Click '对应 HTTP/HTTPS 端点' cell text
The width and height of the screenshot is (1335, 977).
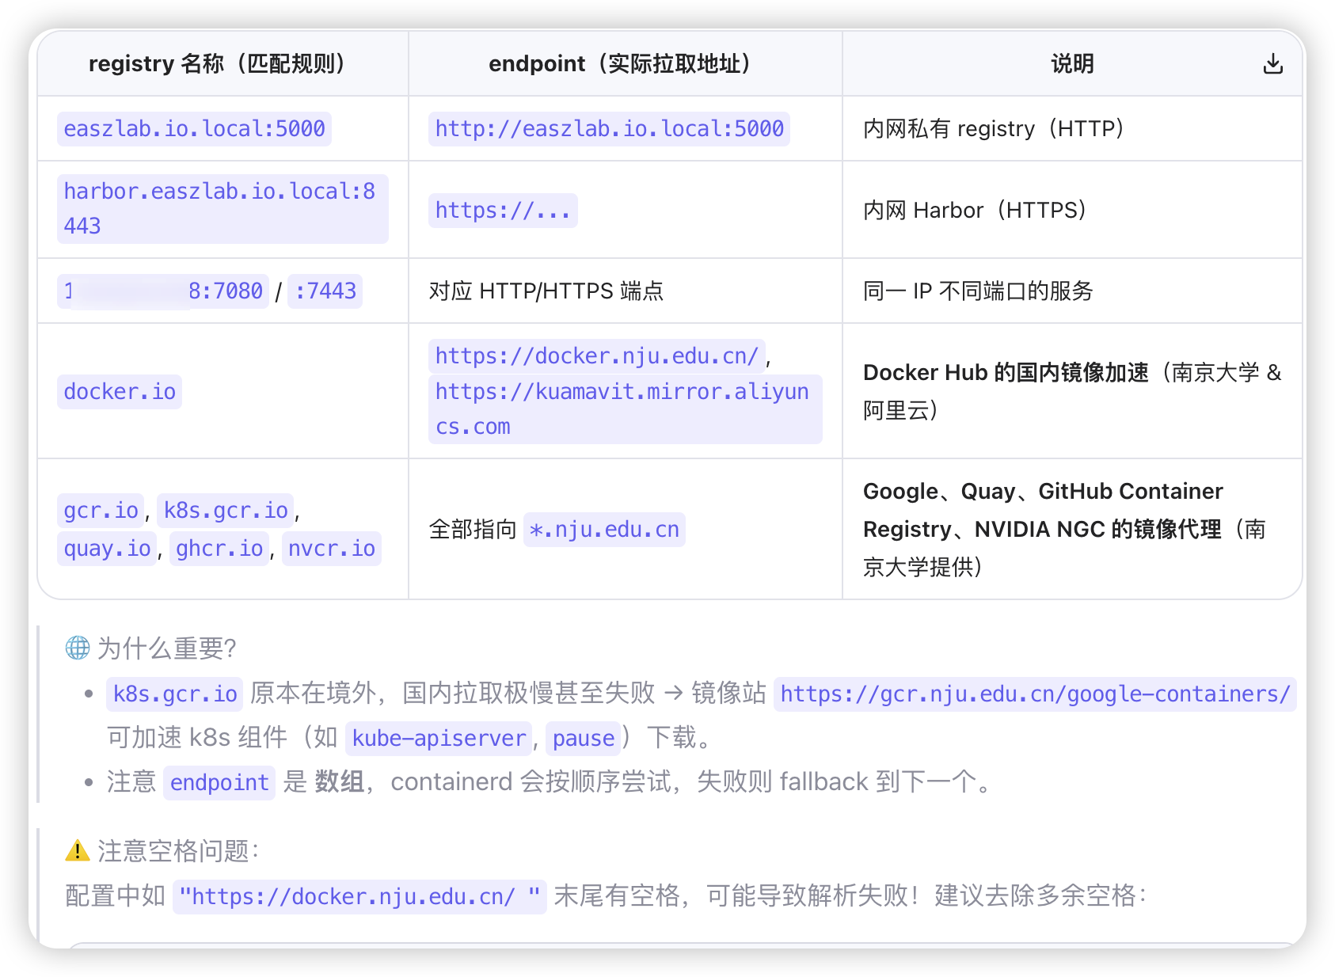point(546,291)
